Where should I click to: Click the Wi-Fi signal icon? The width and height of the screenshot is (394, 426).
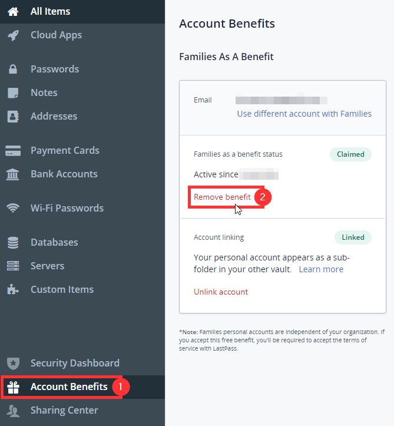[x=13, y=208]
